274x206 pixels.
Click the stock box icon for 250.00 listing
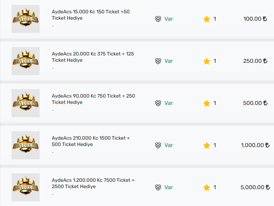pos(158,61)
